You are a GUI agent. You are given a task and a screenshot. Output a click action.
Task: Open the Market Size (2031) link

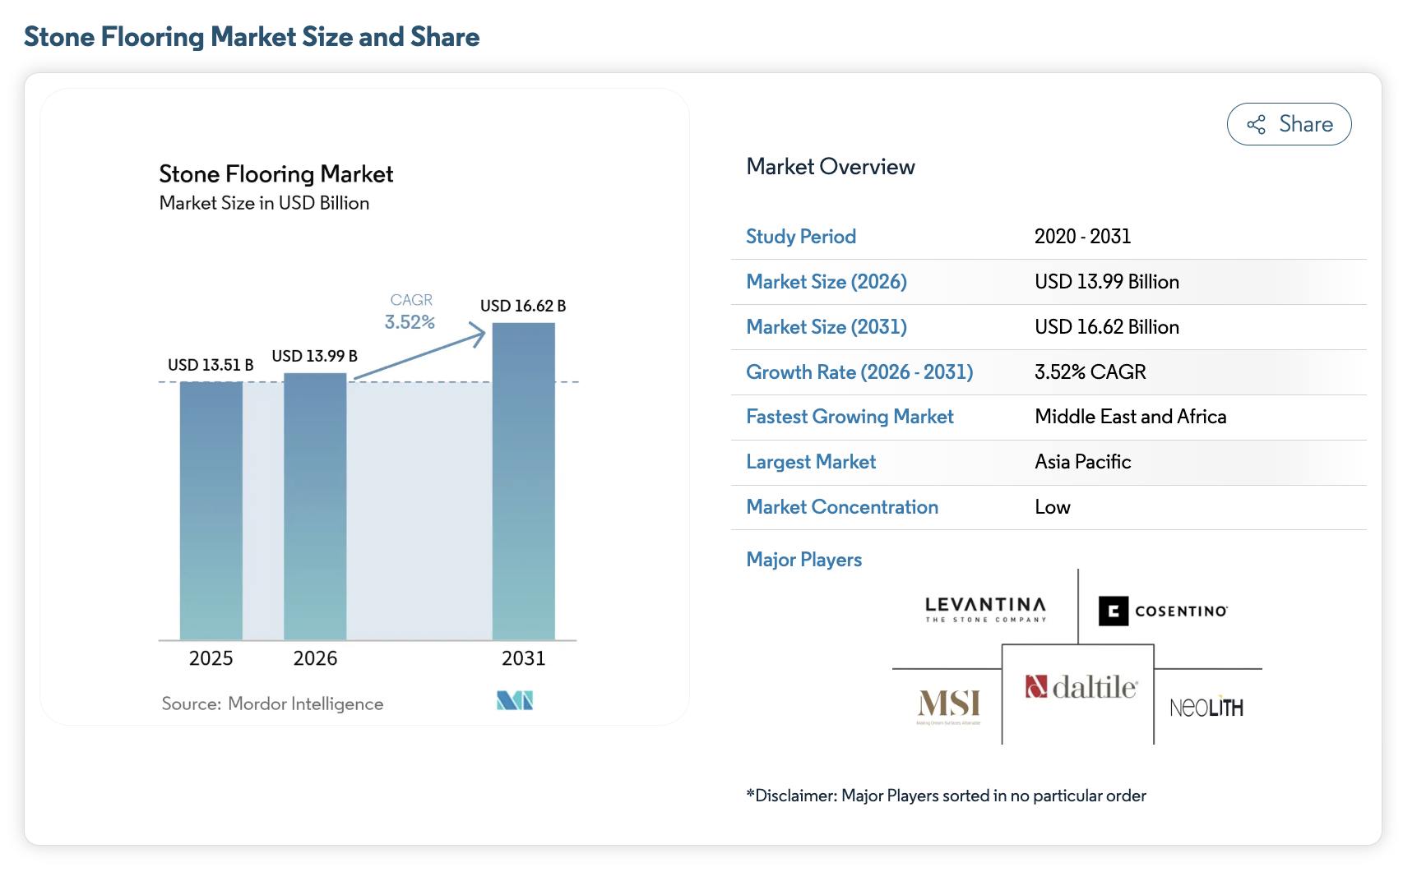click(x=826, y=327)
